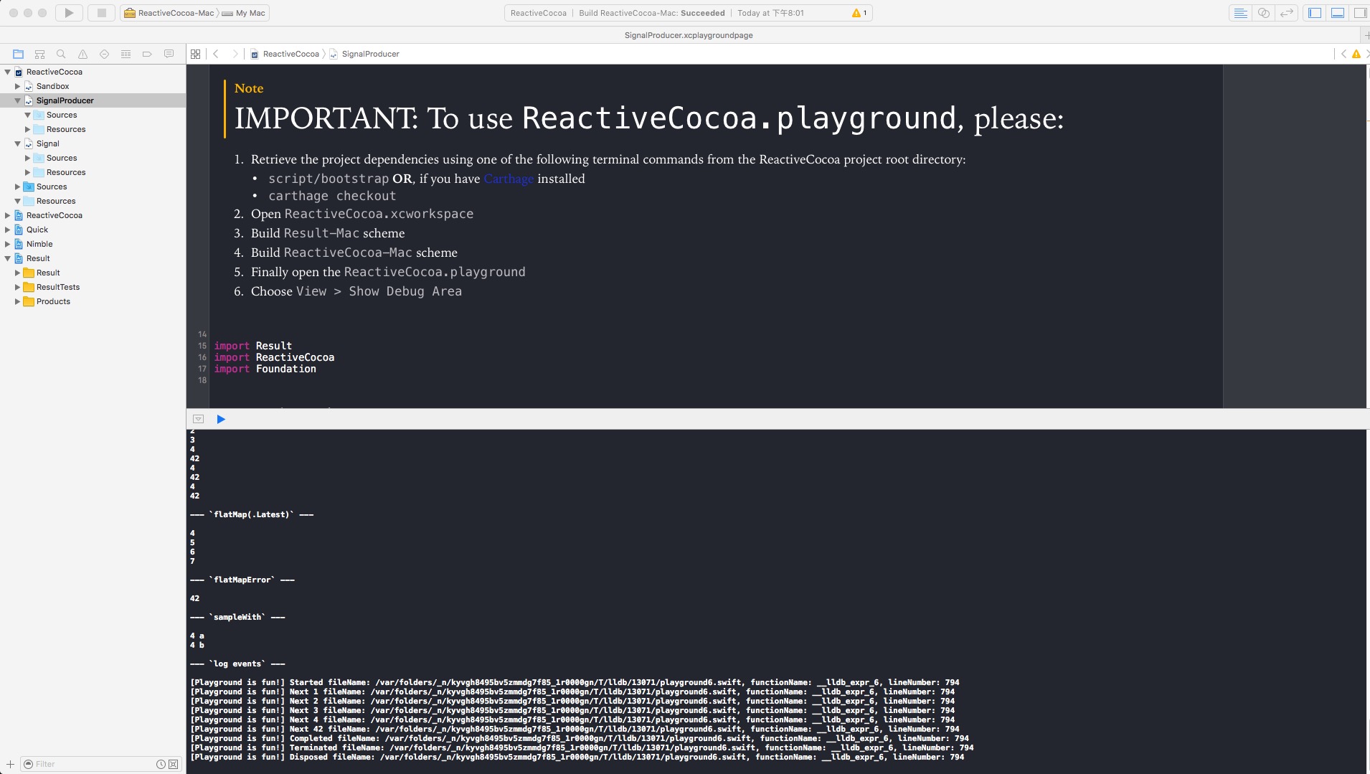Click the import Result code line

click(x=253, y=346)
